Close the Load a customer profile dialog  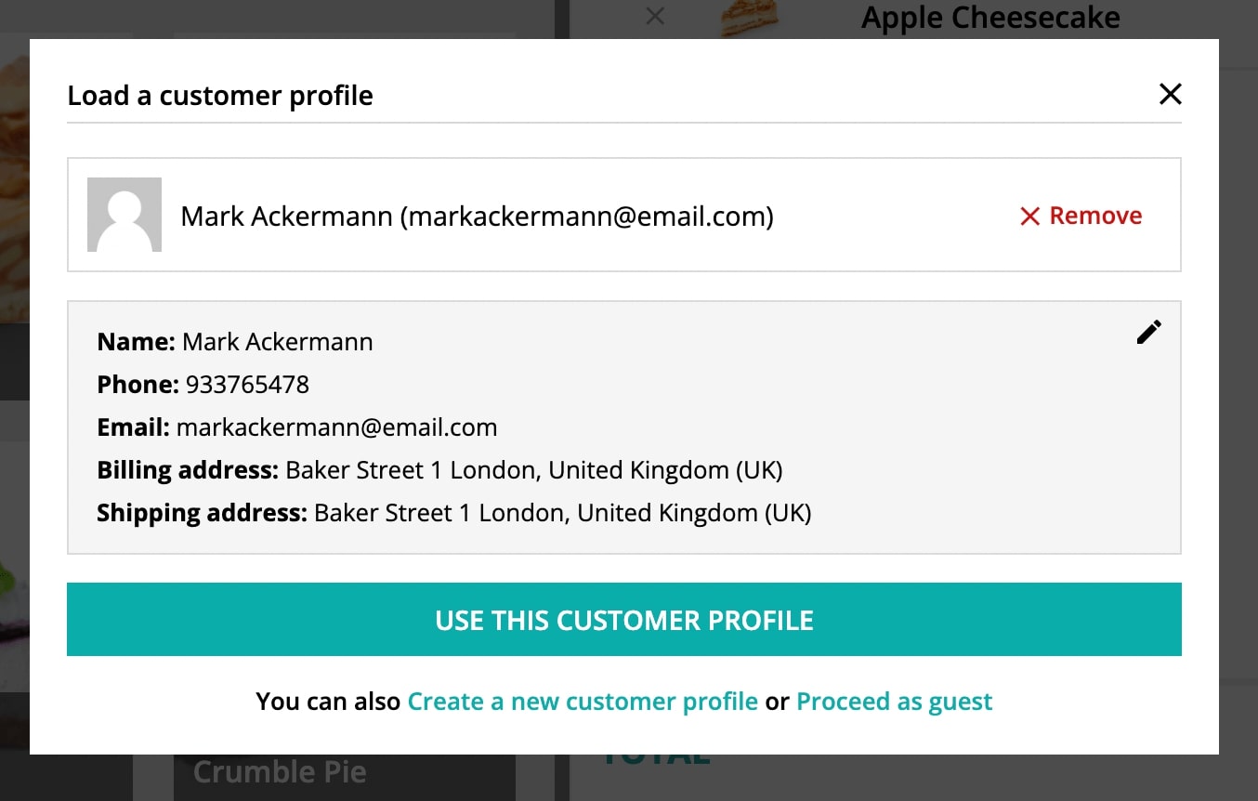pos(1171,94)
